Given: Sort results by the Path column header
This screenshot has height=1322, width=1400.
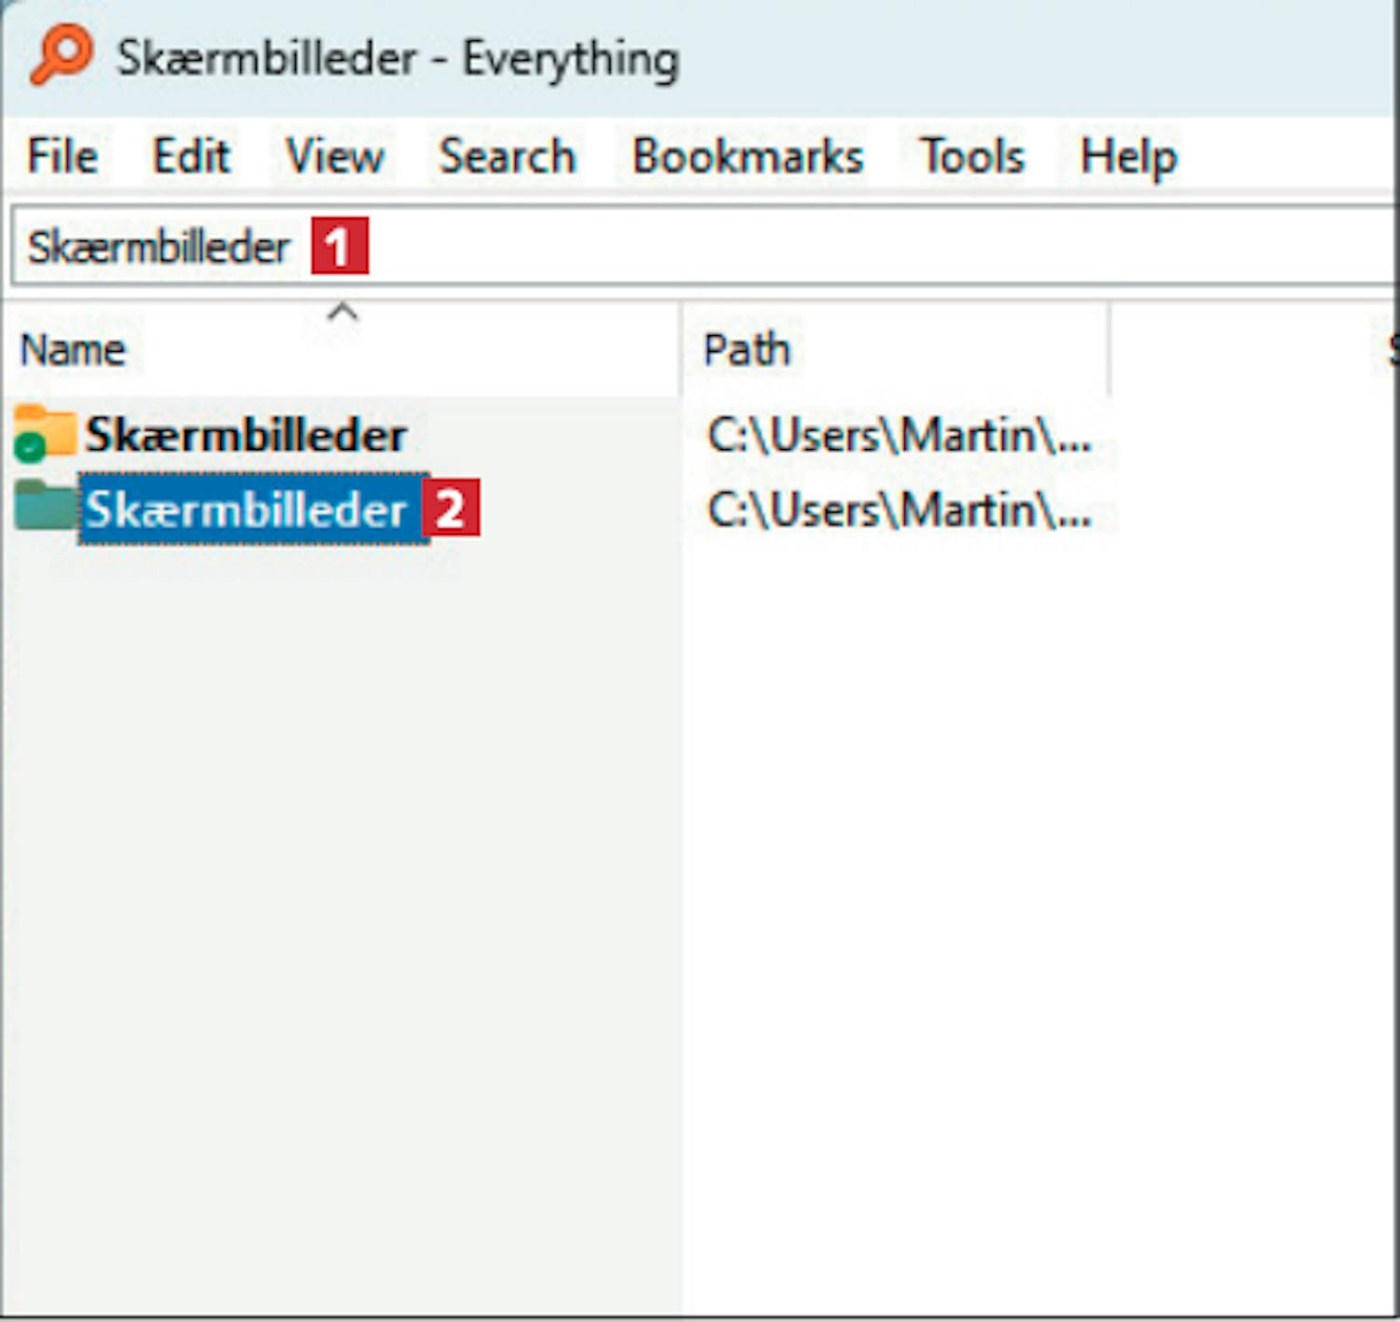Looking at the screenshot, I should [895, 350].
